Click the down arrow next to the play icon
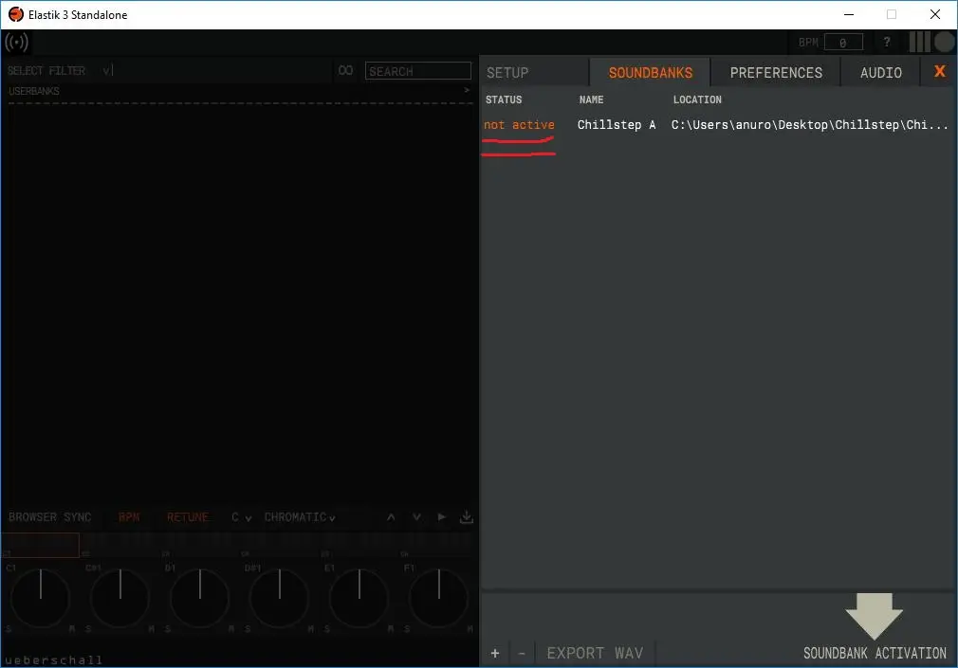This screenshot has height=668, width=958. [416, 517]
